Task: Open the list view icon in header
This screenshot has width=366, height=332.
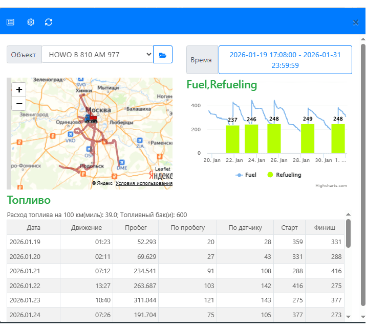Action: click(10, 22)
